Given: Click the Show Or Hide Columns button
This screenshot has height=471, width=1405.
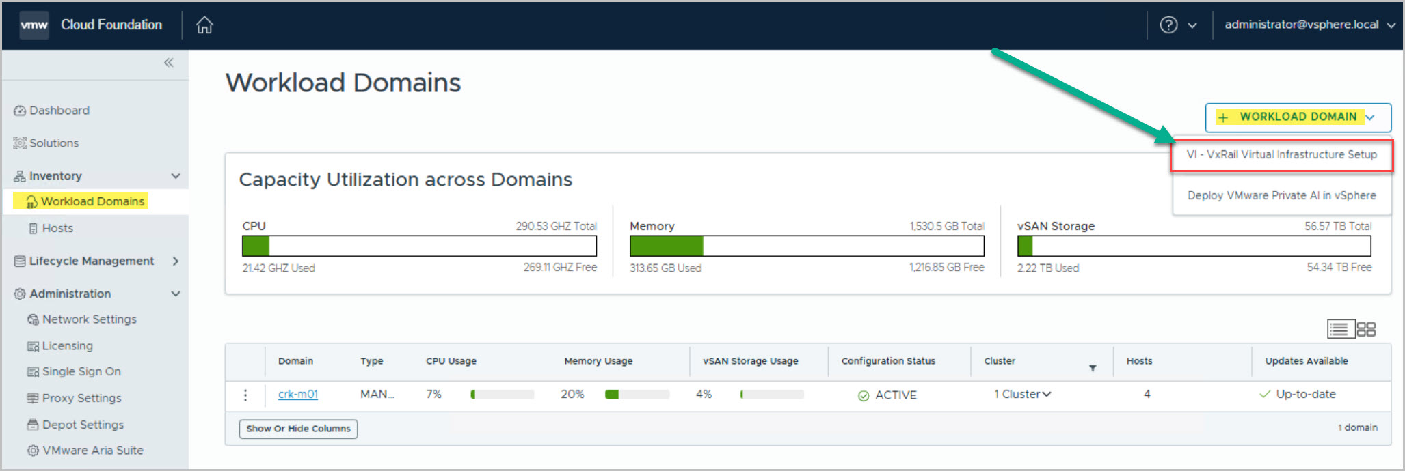Looking at the screenshot, I should click(x=298, y=429).
